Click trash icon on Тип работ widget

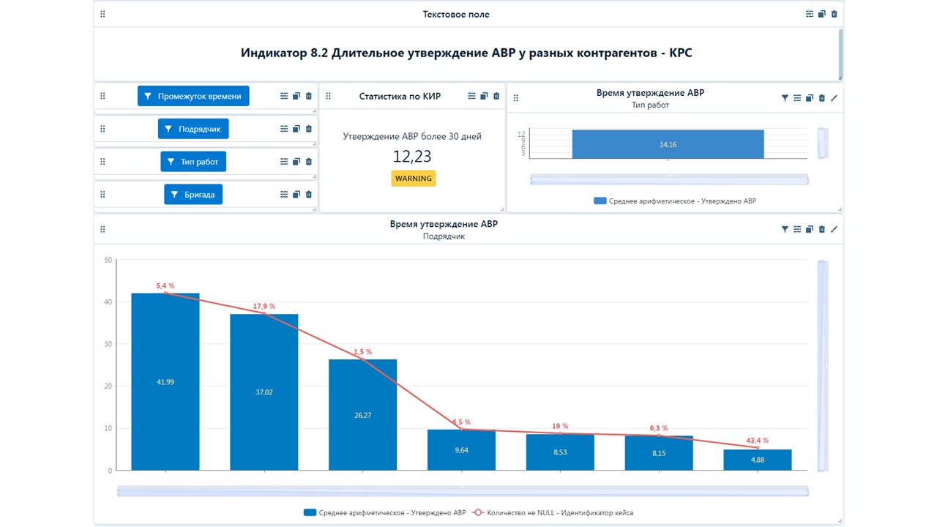308,161
